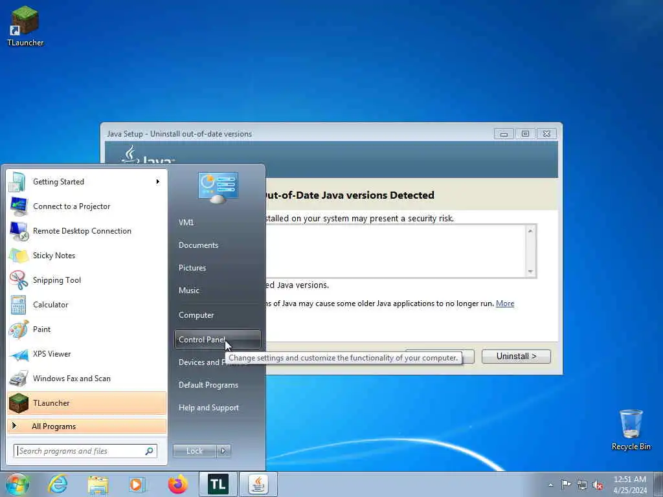Follow the More link in Java Setup
The image size is (663, 497).
coord(505,304)
